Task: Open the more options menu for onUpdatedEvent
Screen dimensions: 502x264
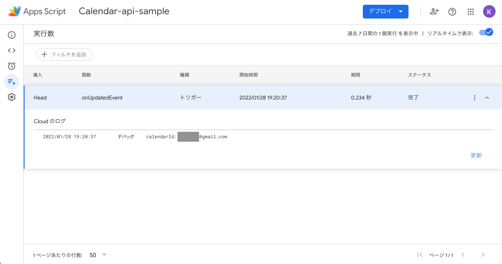Action: (474, 98)
